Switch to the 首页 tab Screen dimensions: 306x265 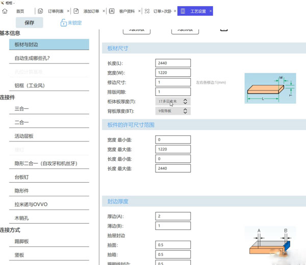coord(20,11)
